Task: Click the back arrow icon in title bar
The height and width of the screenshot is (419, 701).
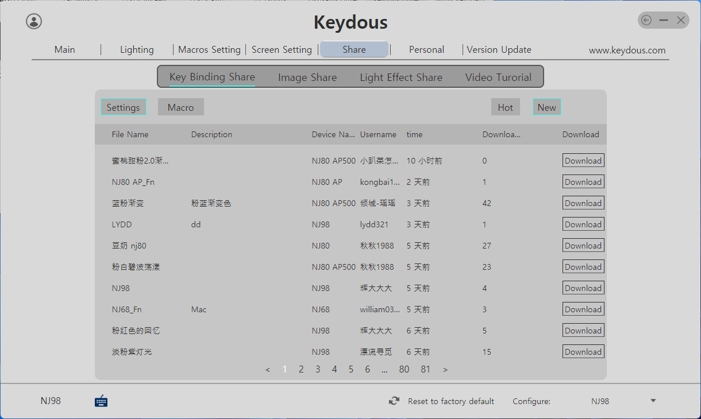Action: (x=646, y=20)
